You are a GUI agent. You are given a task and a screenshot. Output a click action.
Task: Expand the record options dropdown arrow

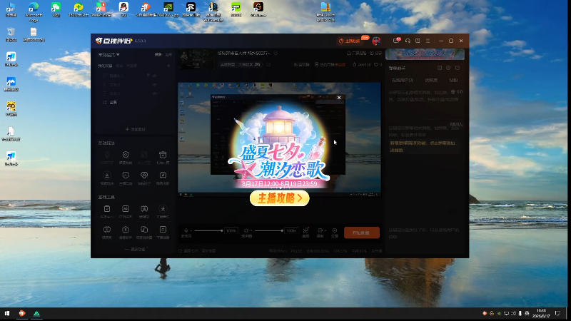pyautogui.click(x=325, y=230)
